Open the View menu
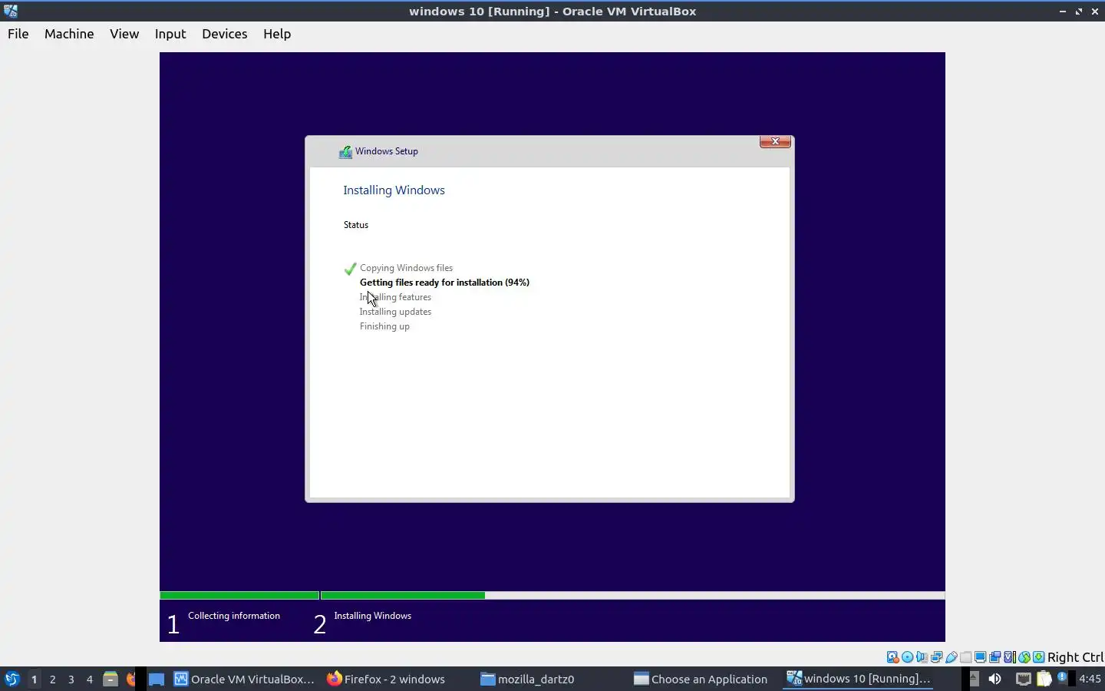 tap(124, 34)
